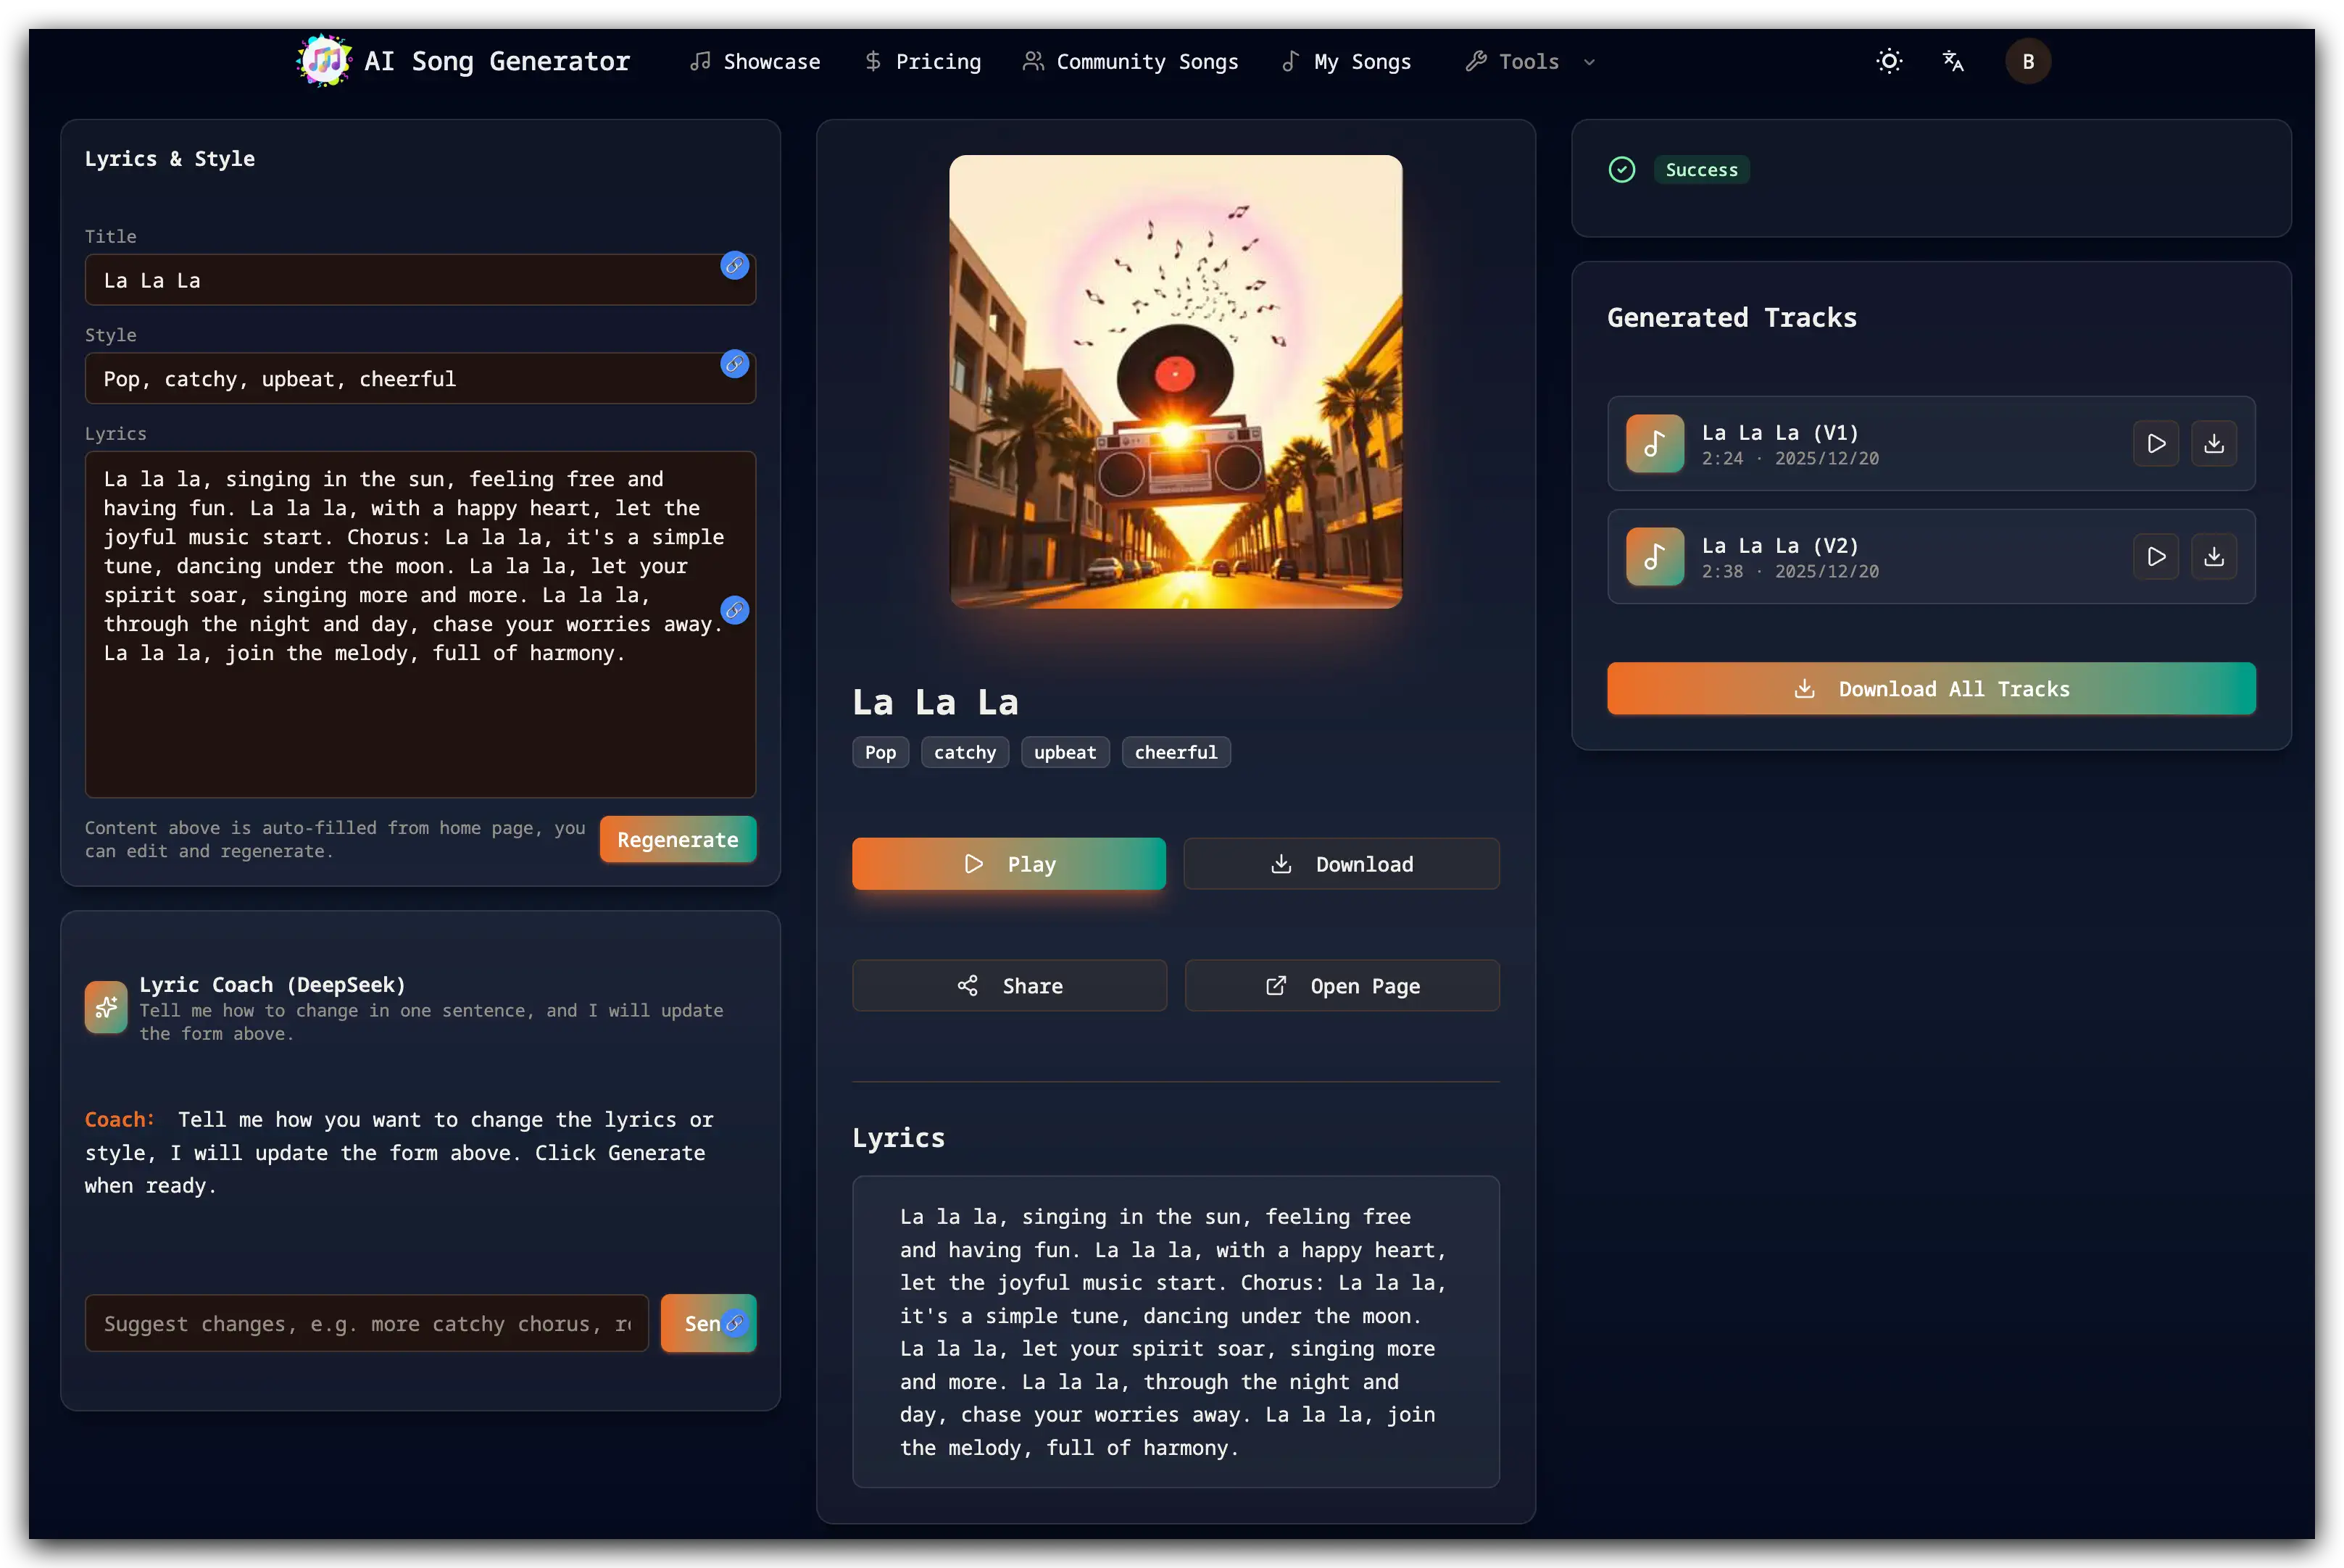This screenshot has height=1568, width=2344.
Task: Toggle the light theme sun icon
Action: (1889, 61)
